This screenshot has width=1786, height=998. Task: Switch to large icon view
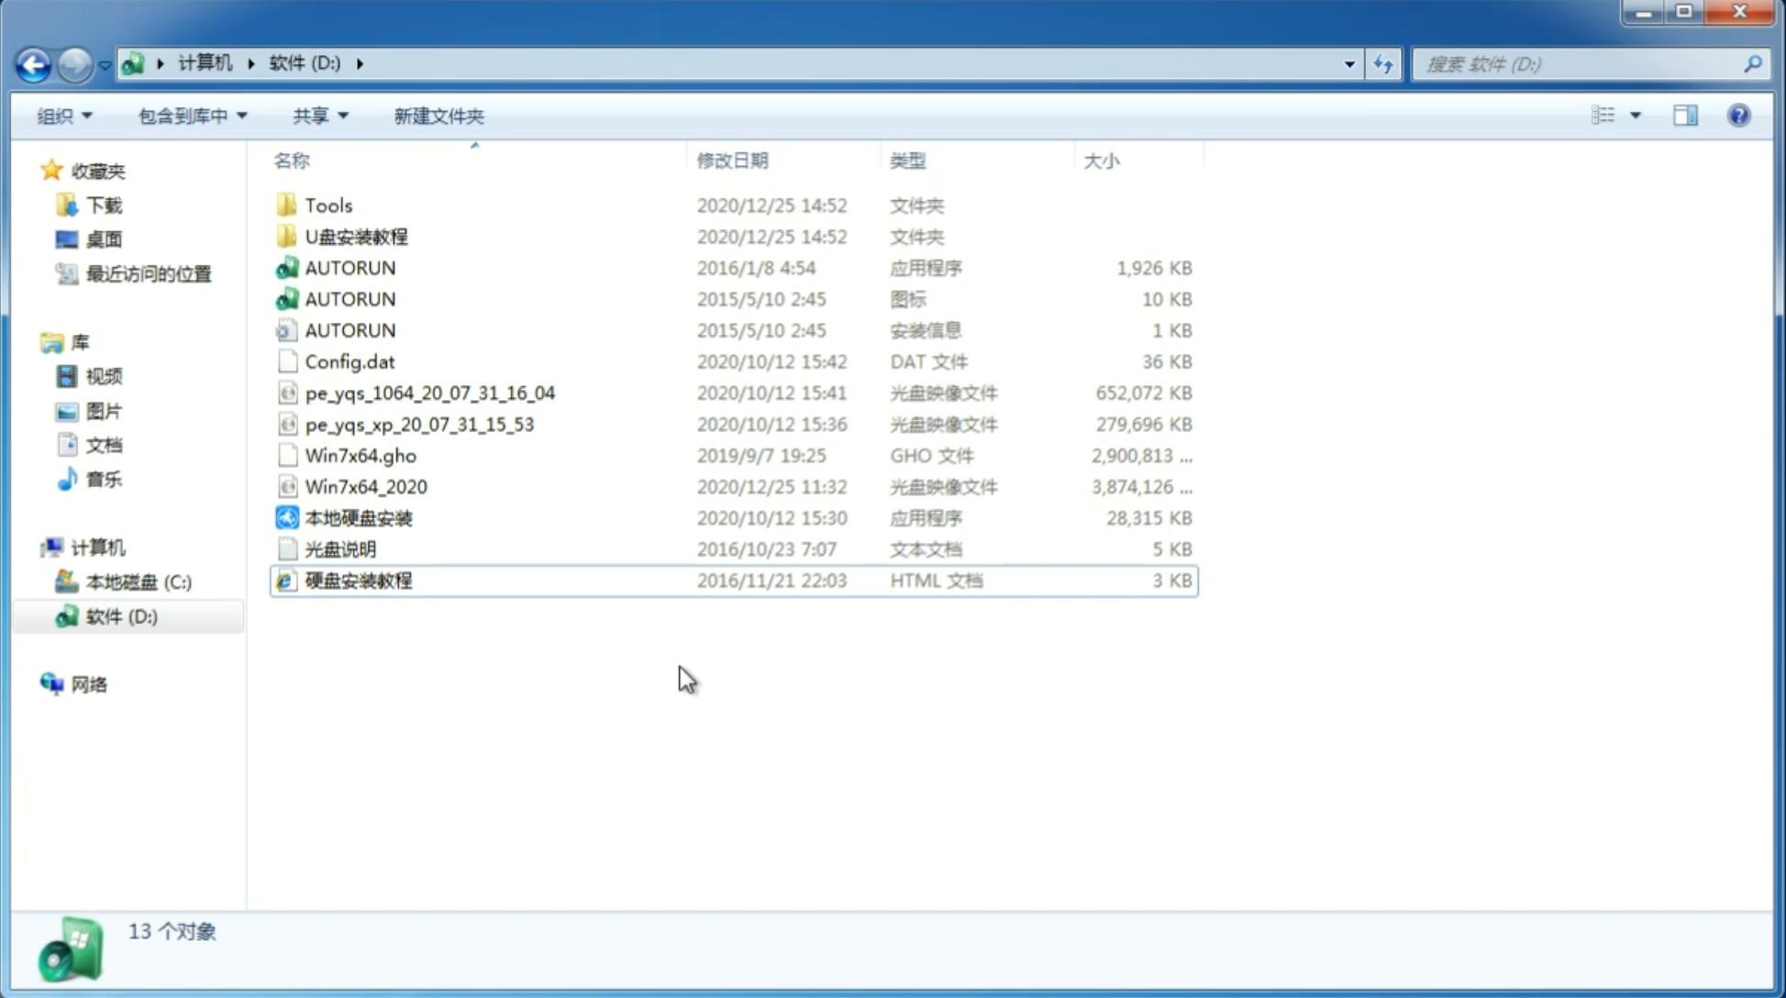point(1634,116)
